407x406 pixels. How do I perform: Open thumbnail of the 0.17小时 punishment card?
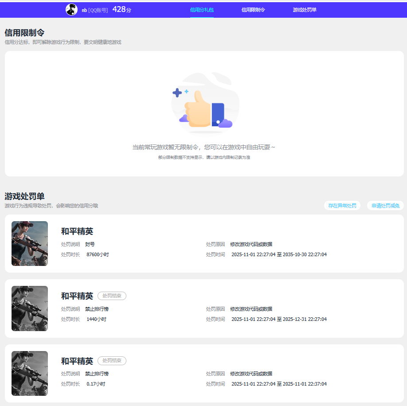(x=30, y=373)
